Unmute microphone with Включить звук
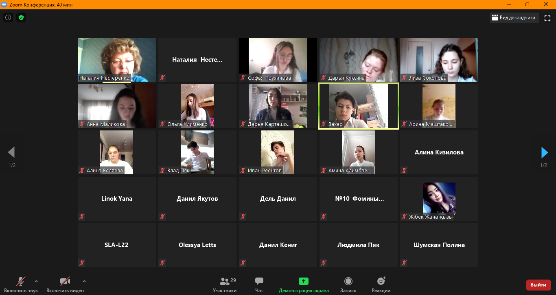This screenshot has width=556, height=295. (x=21, y=284)
